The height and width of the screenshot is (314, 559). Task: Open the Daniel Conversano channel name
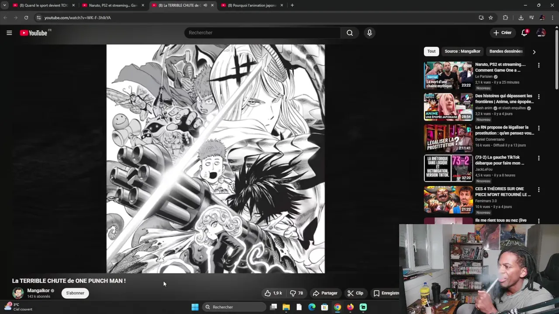click(490, 140)
